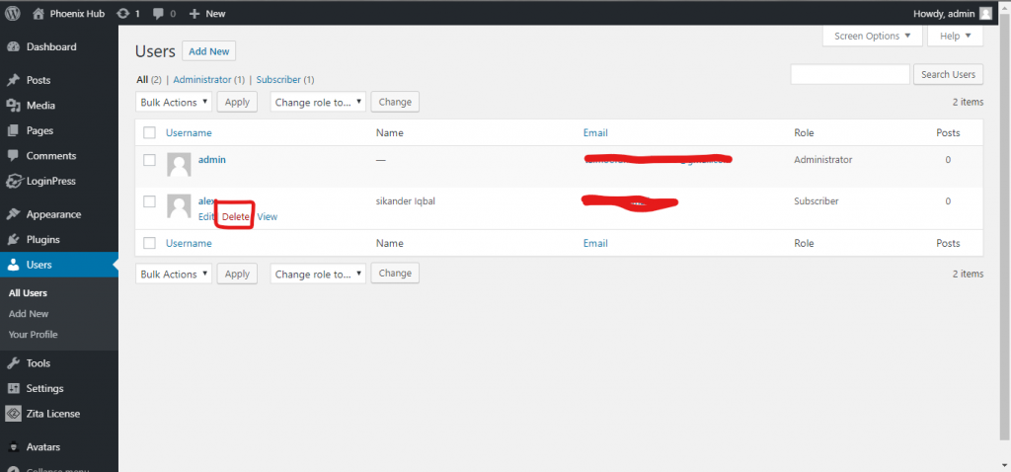Sort by Email in the header row

coord(595,133)
